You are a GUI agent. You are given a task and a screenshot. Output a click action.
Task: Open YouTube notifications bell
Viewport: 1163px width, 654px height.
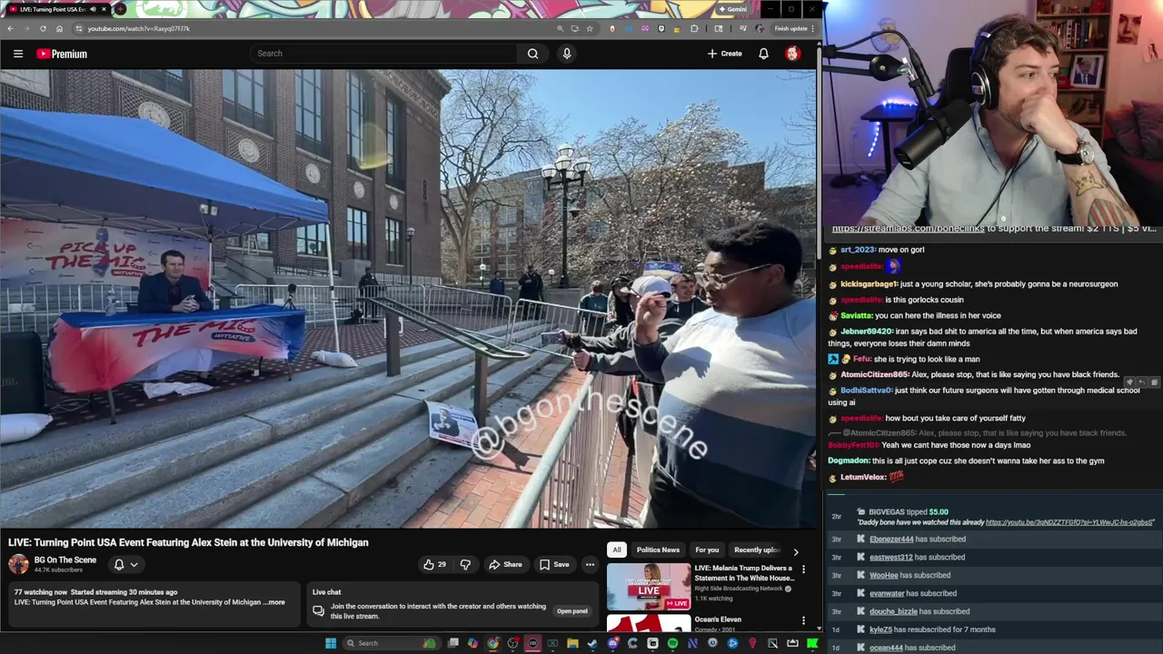pos(763,54)
